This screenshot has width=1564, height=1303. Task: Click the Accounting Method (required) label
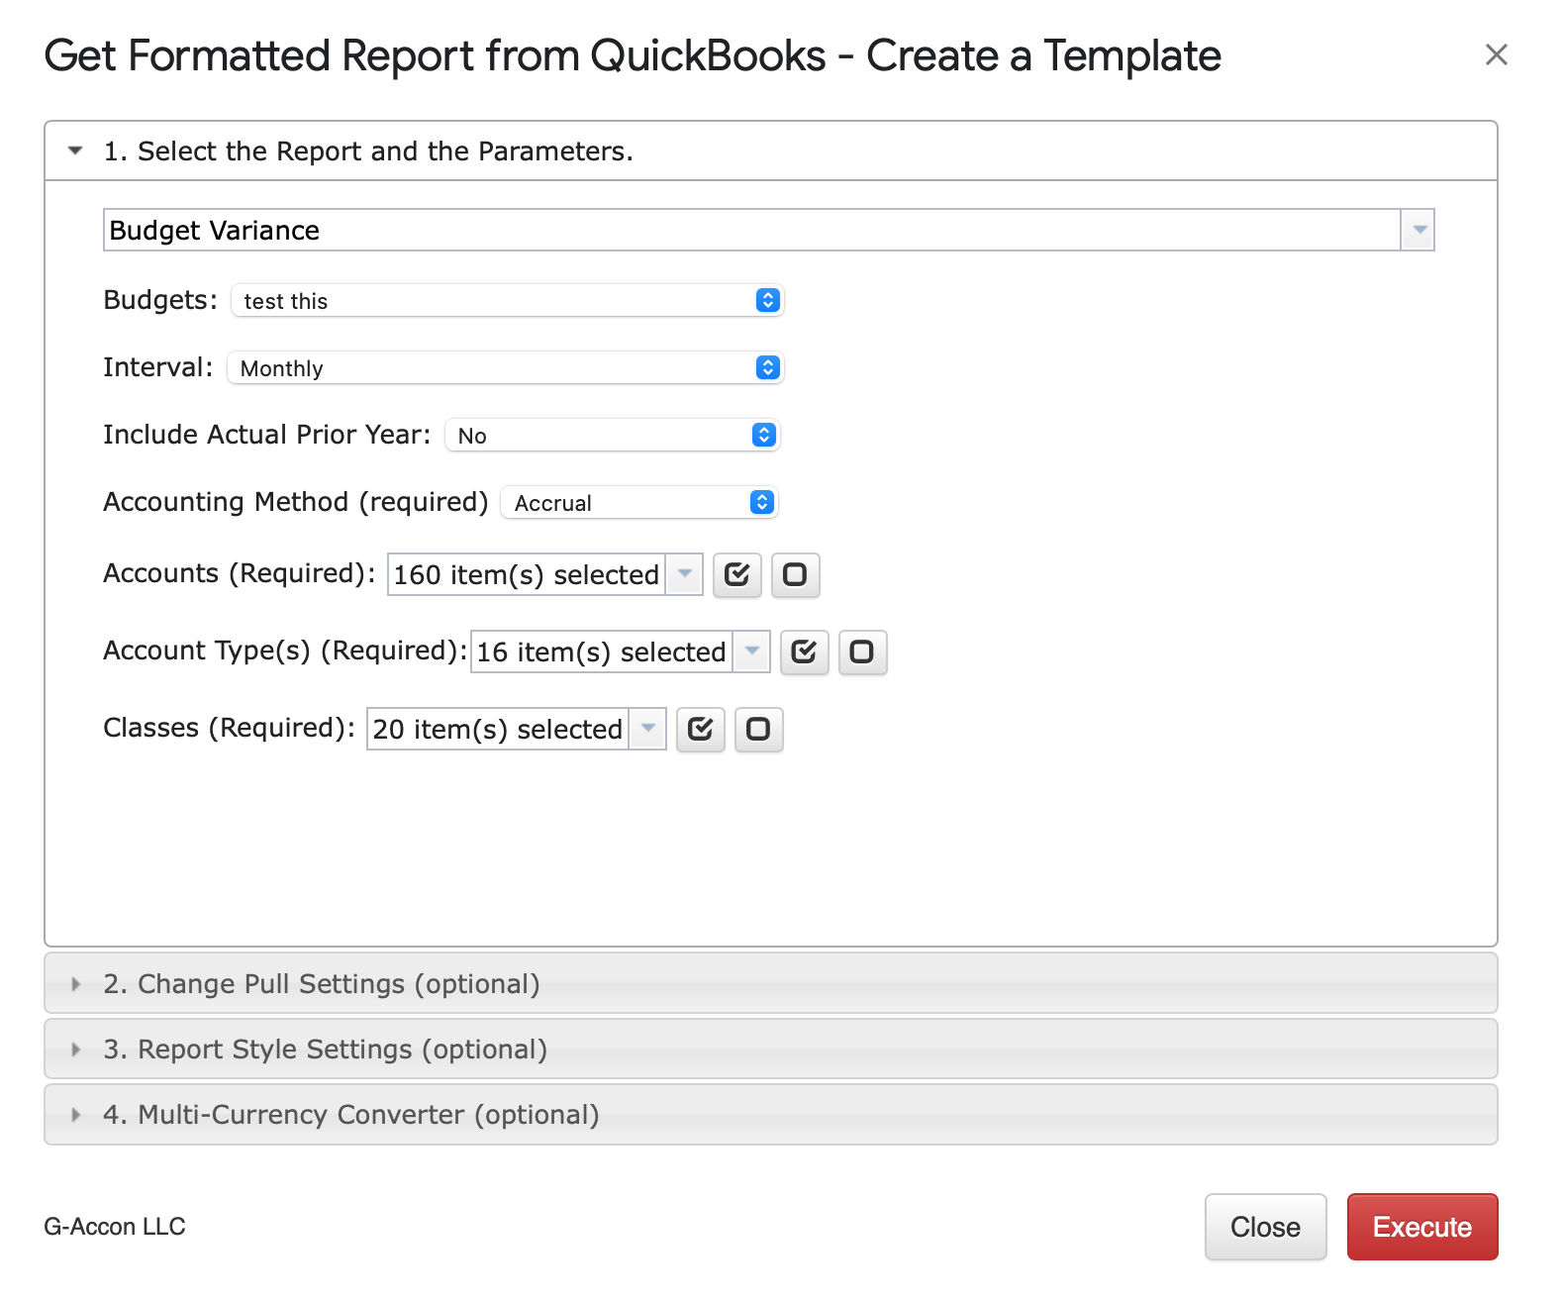296,502
